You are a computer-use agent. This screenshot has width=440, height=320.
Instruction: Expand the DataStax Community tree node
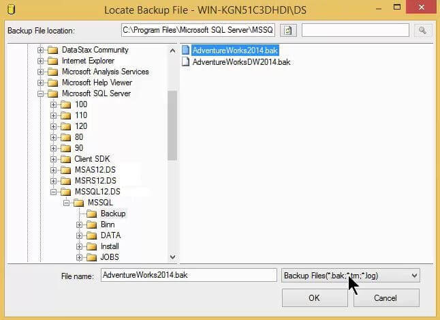tap(40, 50)
